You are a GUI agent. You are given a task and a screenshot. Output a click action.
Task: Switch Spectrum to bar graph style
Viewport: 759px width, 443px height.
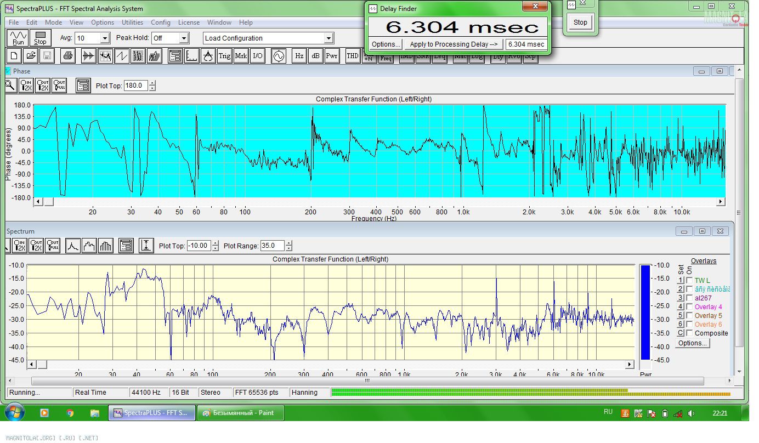coord(105,245)
